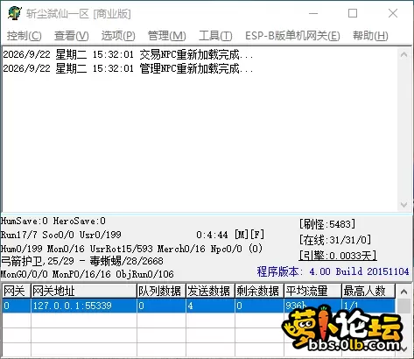Click the 0:4:44 [M][F] uptime text
This screenshot has height=359, width=414.
click(x=230, y=235)
